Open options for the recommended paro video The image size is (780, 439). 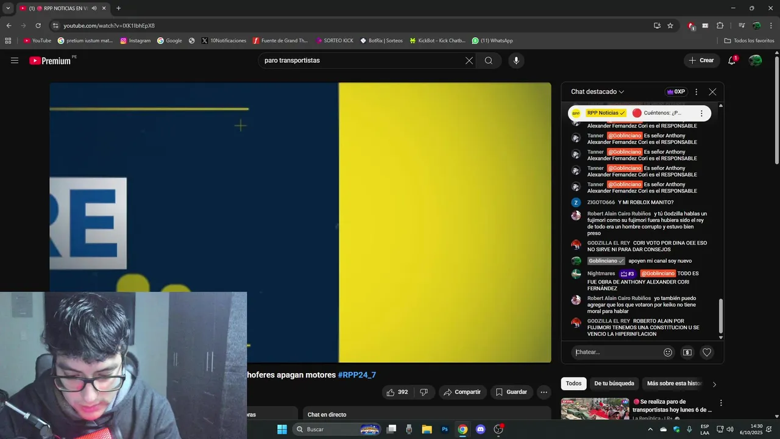[x=721, y=403]
